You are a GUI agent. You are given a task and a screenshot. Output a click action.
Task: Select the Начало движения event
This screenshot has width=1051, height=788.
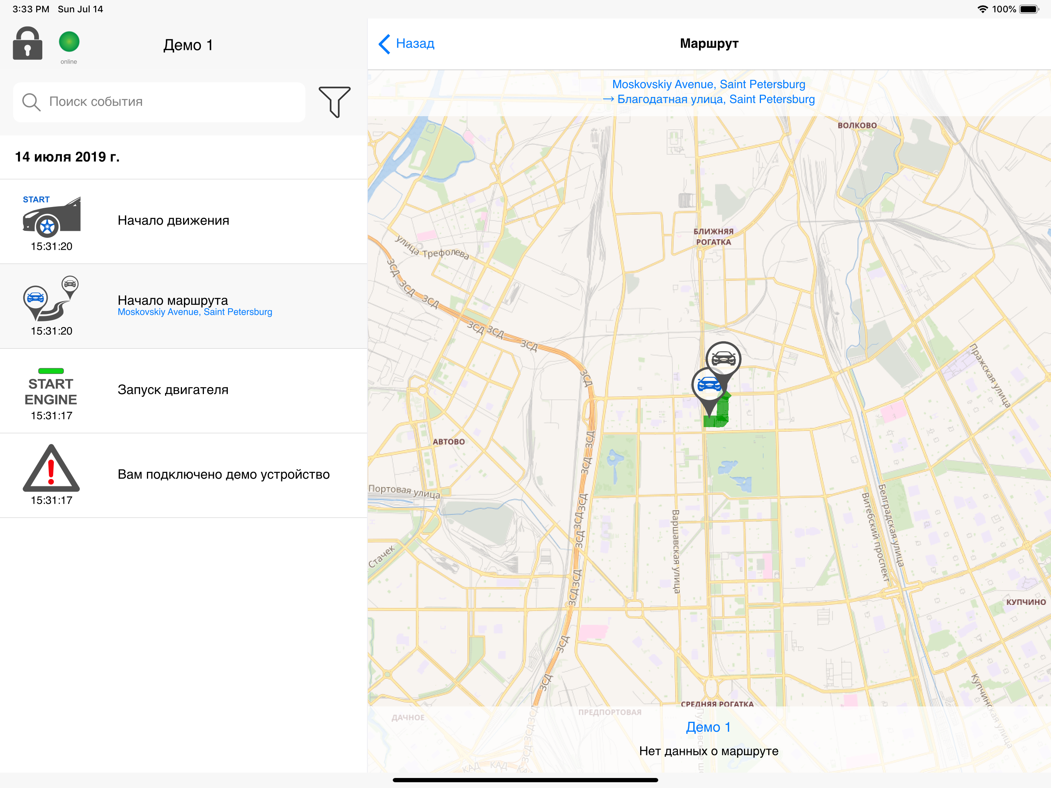coord(184,222)
